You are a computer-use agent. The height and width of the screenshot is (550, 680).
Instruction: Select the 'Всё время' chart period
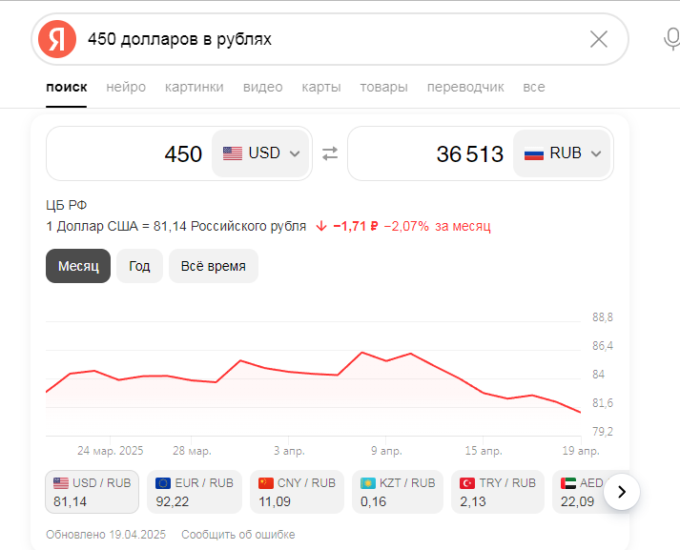click(x=214, y=266)
